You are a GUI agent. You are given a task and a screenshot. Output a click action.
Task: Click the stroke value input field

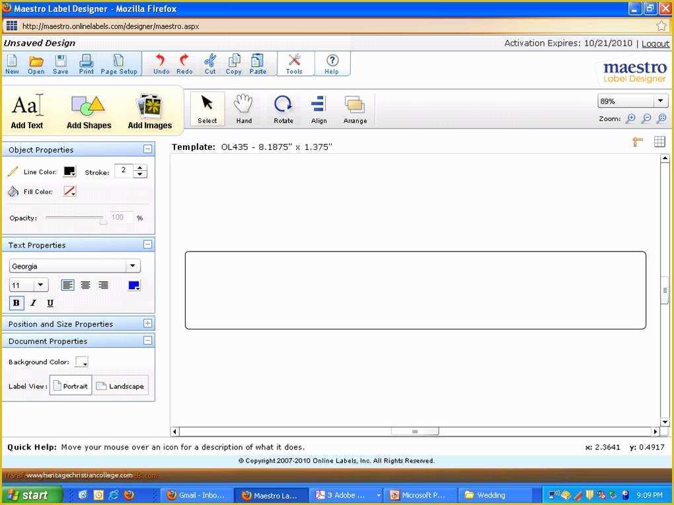124,171
